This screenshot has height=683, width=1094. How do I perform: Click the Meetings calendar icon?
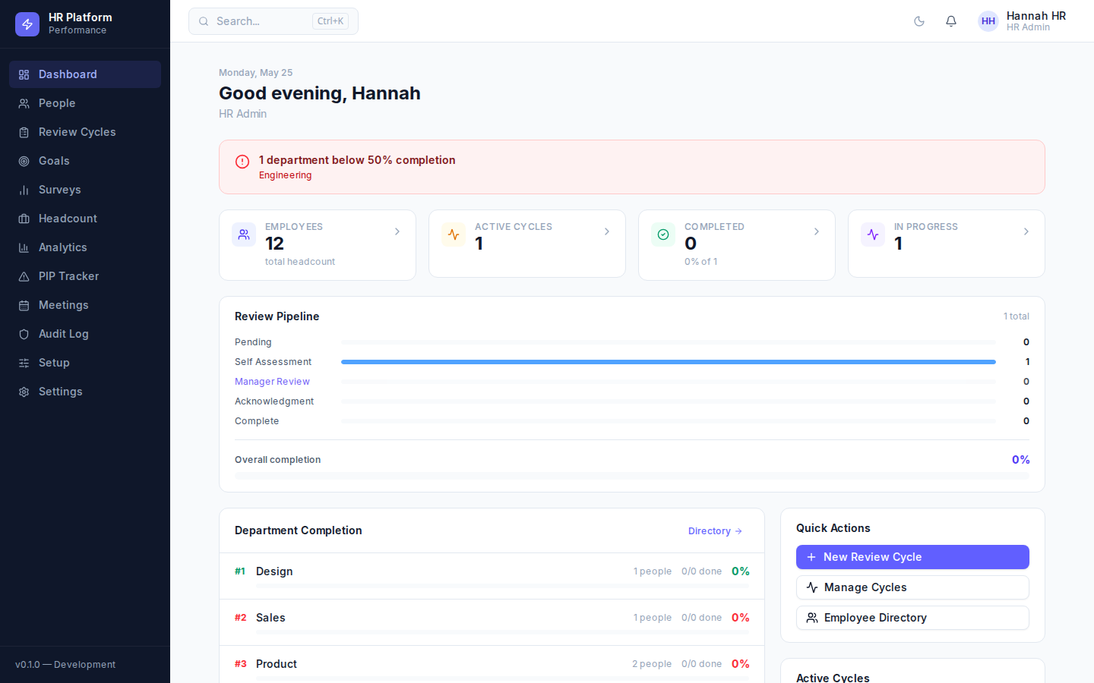point(24,305)
